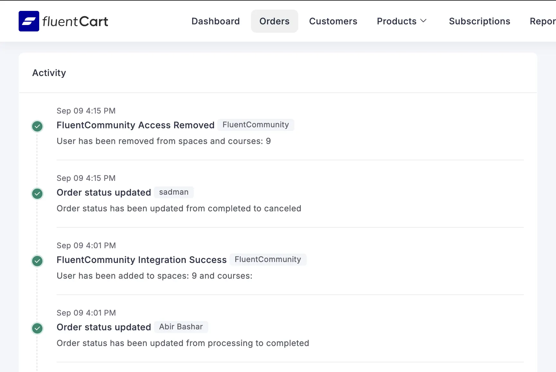
Task: Click check icon beside FluentCommunity Integration Success
Action: click(x=37, y=261)
